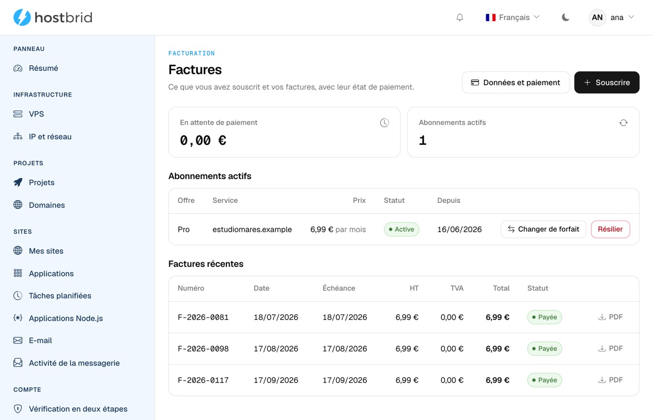
Task: Download PDF for invoice F-2026-0081
Action: (610, 317)
